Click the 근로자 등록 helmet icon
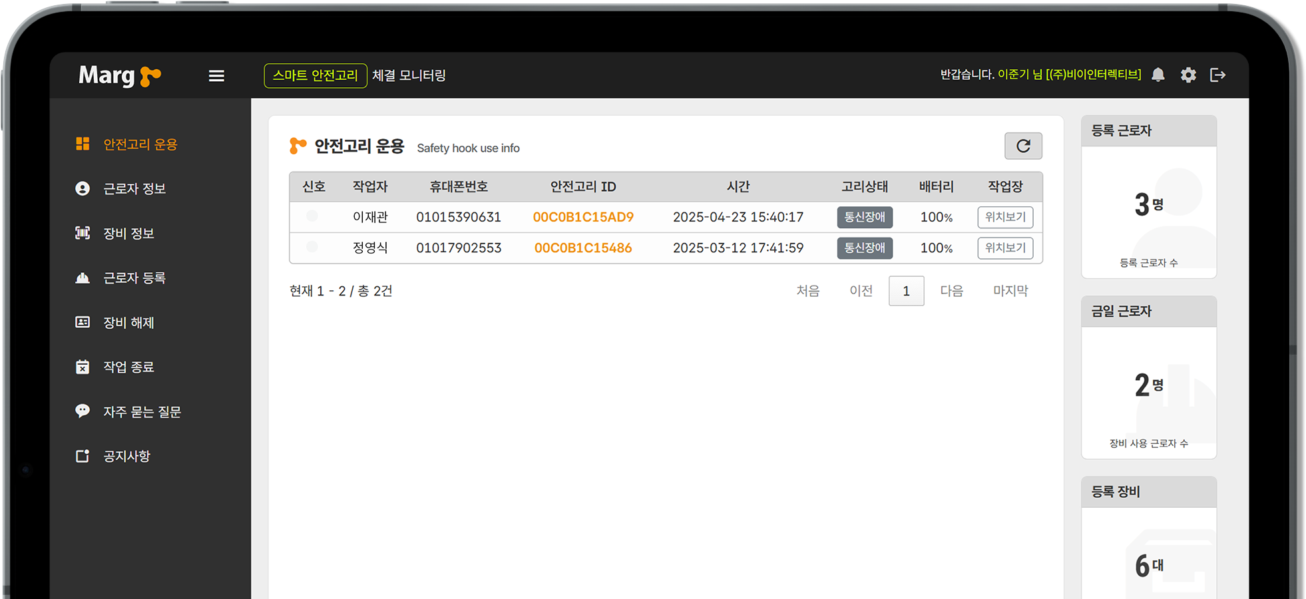1306x599 pixels. click(x=83, y=278)
